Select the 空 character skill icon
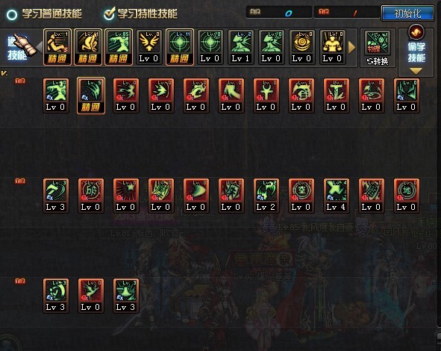This screenshot has height=351, width=441. (x=301, y=196)
